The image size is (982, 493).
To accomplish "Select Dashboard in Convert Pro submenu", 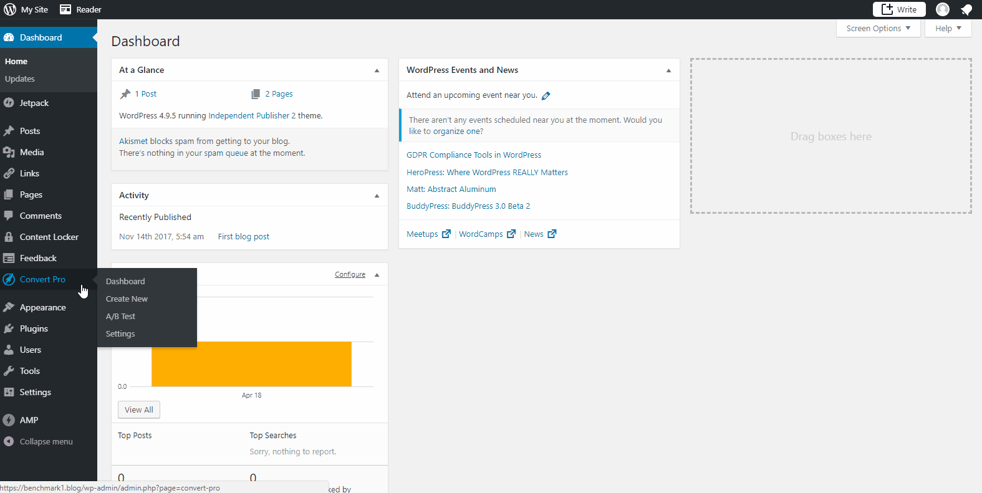I will pos(125,282).
